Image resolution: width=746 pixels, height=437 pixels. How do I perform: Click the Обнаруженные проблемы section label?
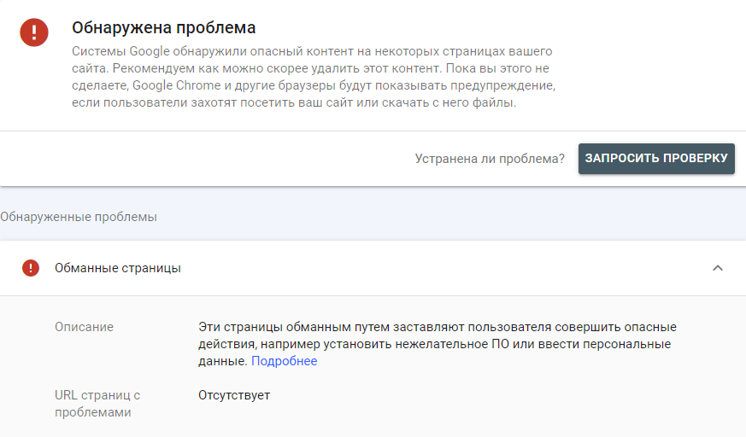(79, 217)
